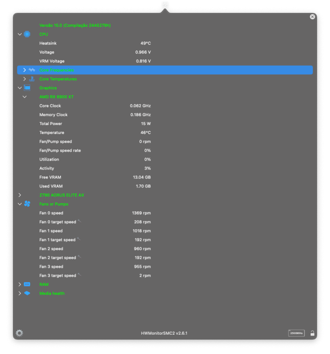This screenshot has height=354, width=330.
Task: Click the HWMonitorSMC2 v2.6.1 footer text
Action: coord(164,333)
